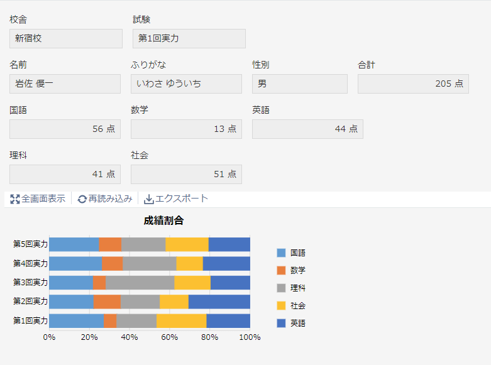Toggle the 理科 legend swatch

282,288
